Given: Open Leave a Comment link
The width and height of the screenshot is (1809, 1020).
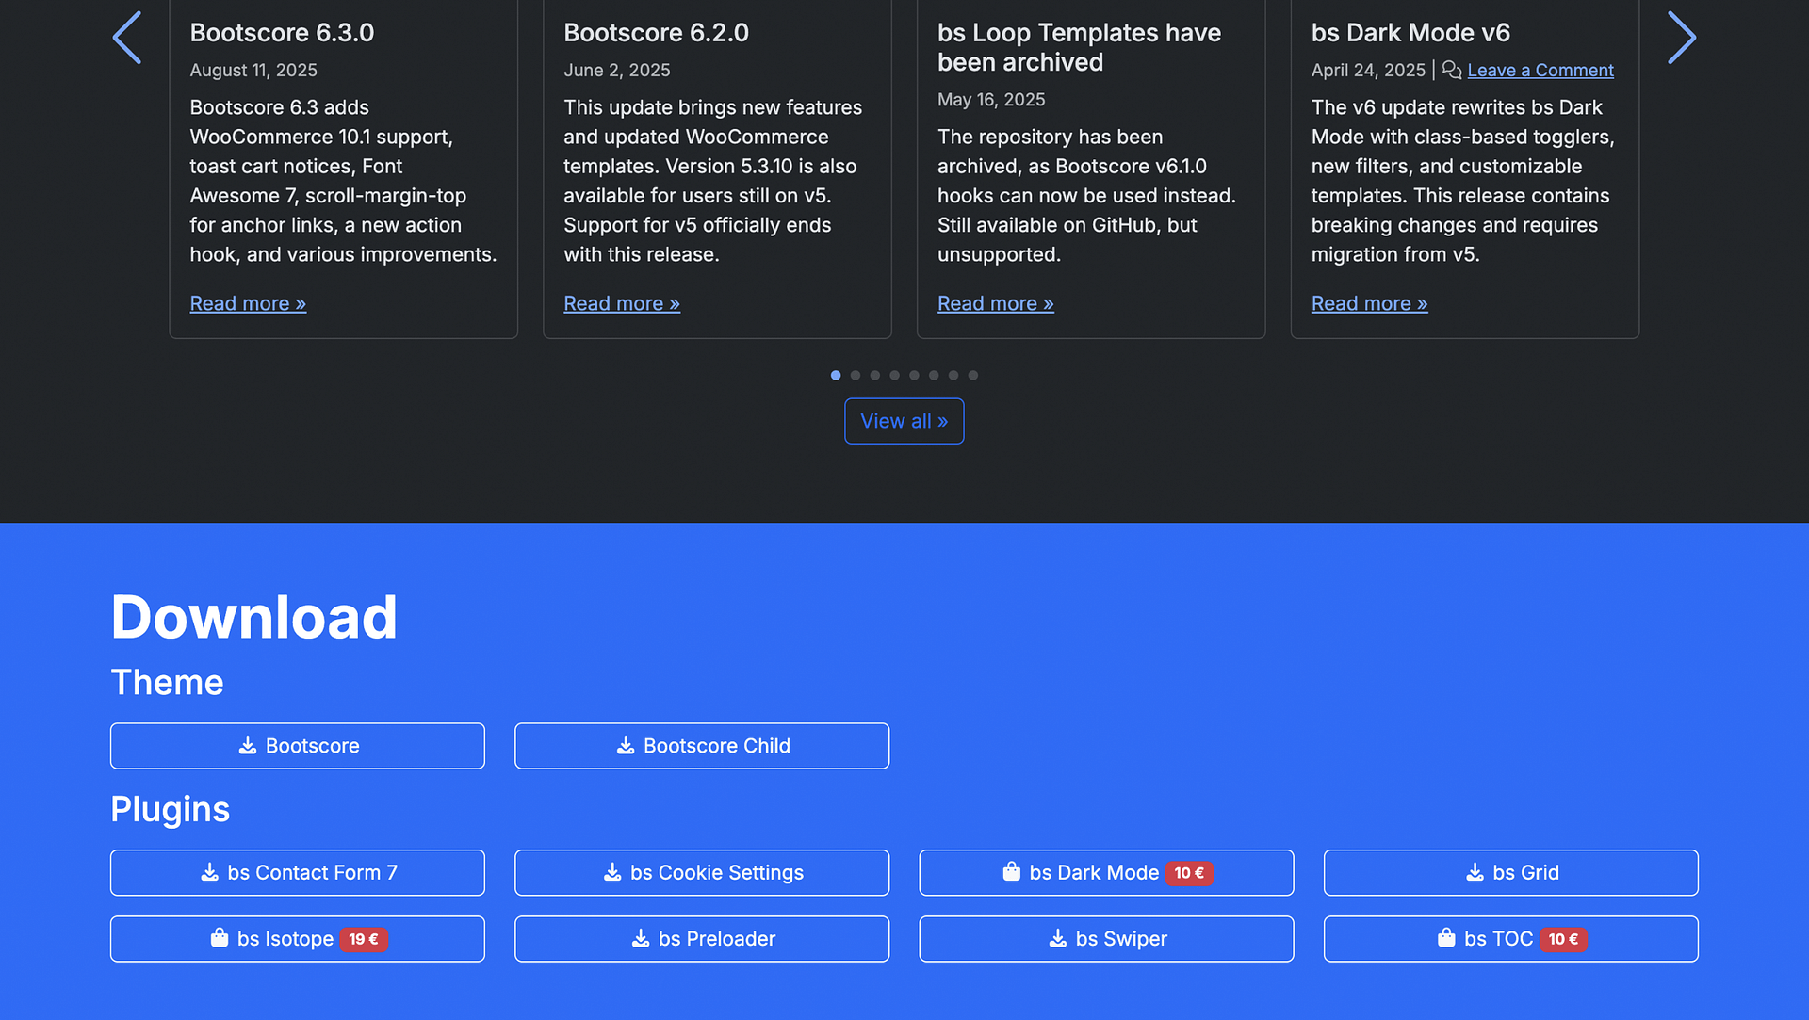Looking at the screenshot, I should [1540, 70].
